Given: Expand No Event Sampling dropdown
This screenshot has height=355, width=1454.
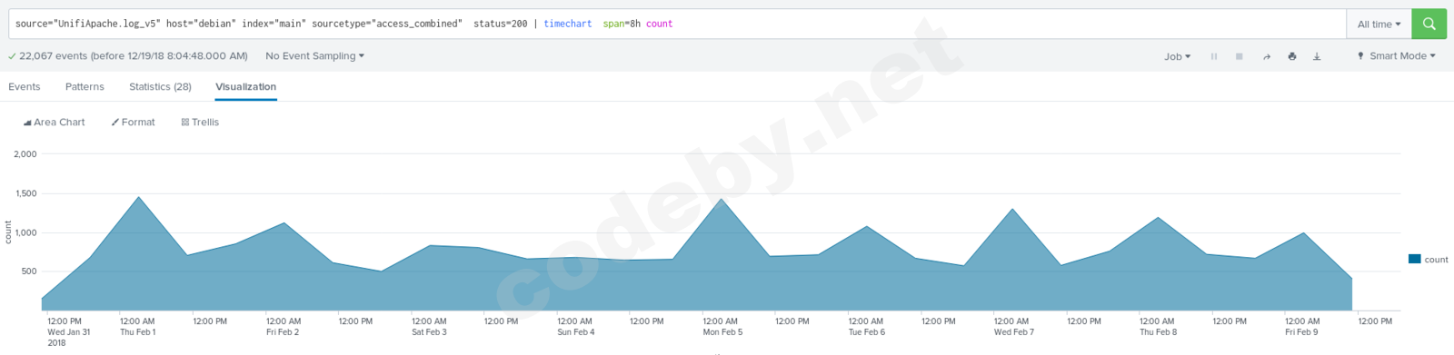Looking at the screenshot, I should coord(314,56).
